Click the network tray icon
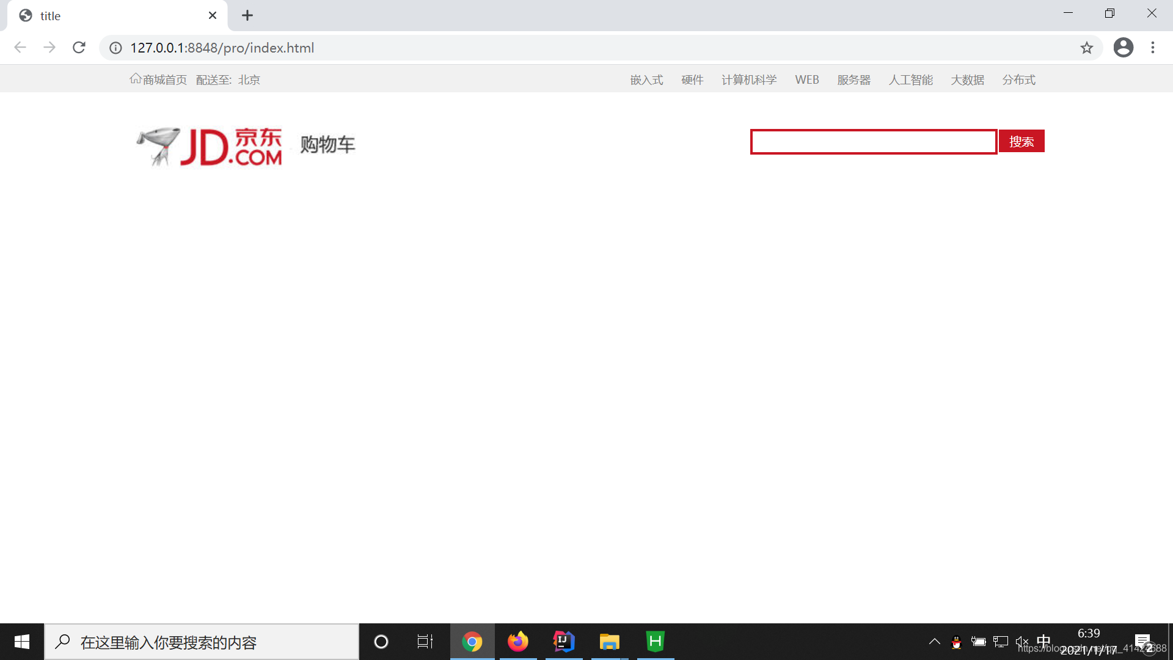Image resolution: width=1173 pixels, height=660 pixels. 1001,642
